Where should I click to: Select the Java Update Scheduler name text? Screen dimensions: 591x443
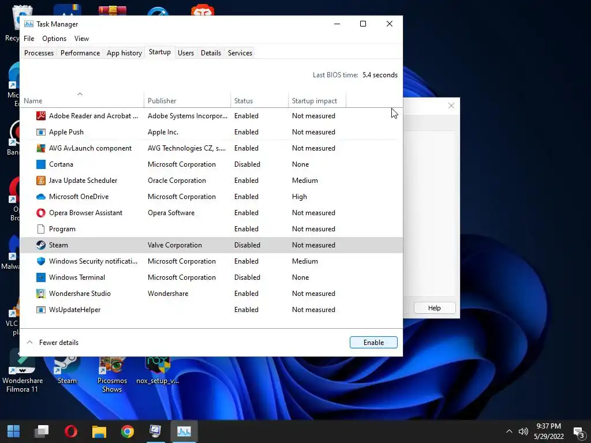click(x=83, y=181)
